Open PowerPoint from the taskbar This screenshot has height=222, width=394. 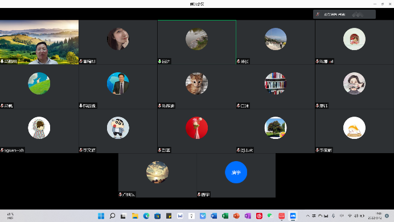click(x=236, y=216)
